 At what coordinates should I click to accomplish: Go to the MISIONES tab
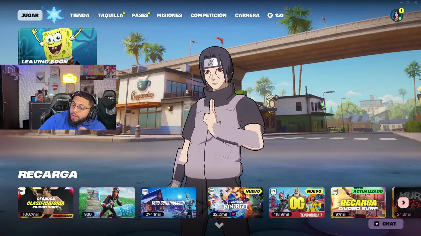pyautogui.click(x=169, y=15)
